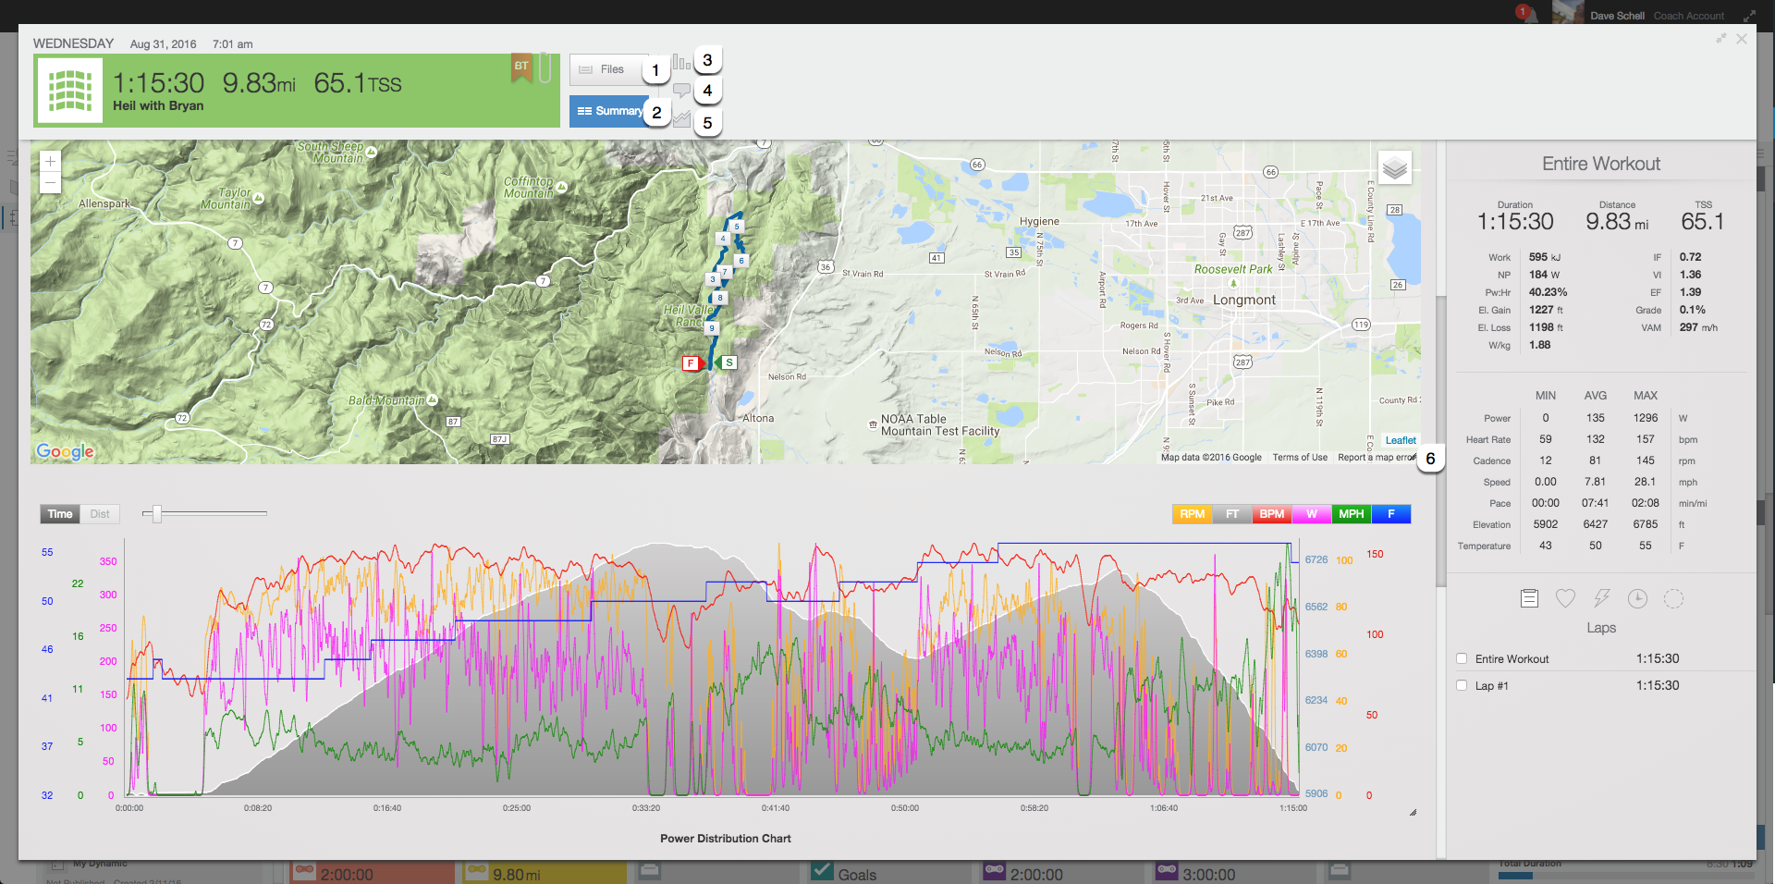Click the 3:00:00 item in background calendar

click(1208, 874)
